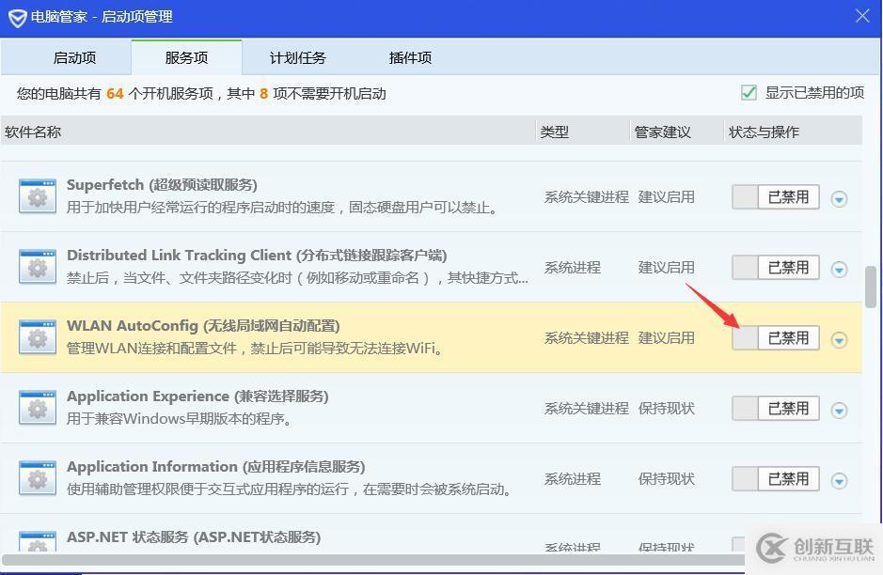Go to the 插件项 tab
This screenshot has width=883, height=575.
click(x=410, y=57)
